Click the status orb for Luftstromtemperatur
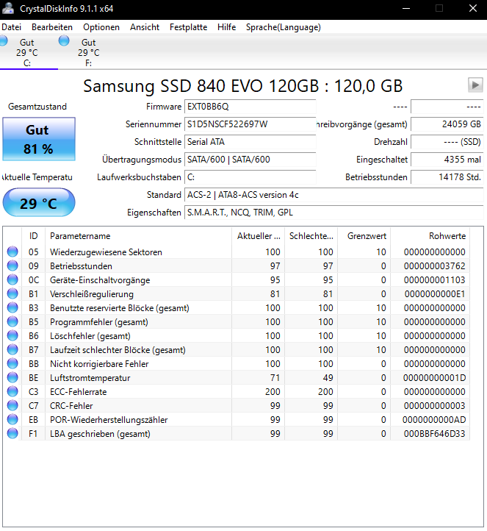 (12, 377)
